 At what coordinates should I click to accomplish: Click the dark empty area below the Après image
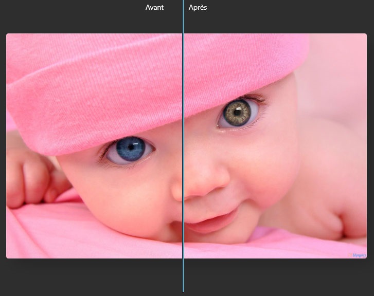pyautogui.click(x=278, y=276)
